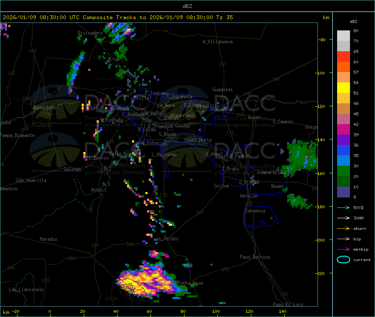375x317 pixels.
Task: Pick the dark purple swatch above 5 dBZ
Action: 343,192
